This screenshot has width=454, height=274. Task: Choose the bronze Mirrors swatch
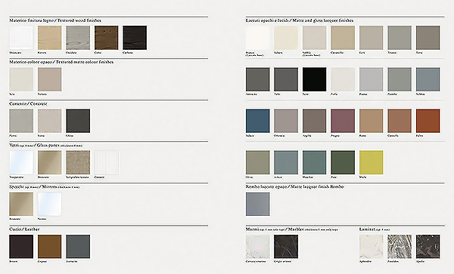click(21, 204)
